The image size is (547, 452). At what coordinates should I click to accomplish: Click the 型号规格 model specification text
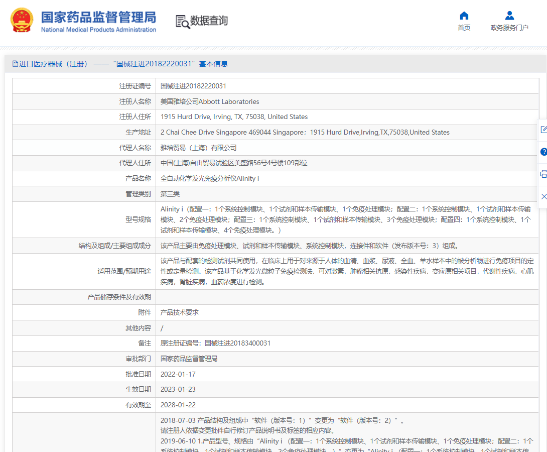pos(346,219)
